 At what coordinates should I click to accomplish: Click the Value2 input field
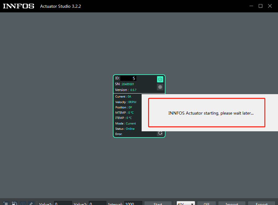click(97, 203)
